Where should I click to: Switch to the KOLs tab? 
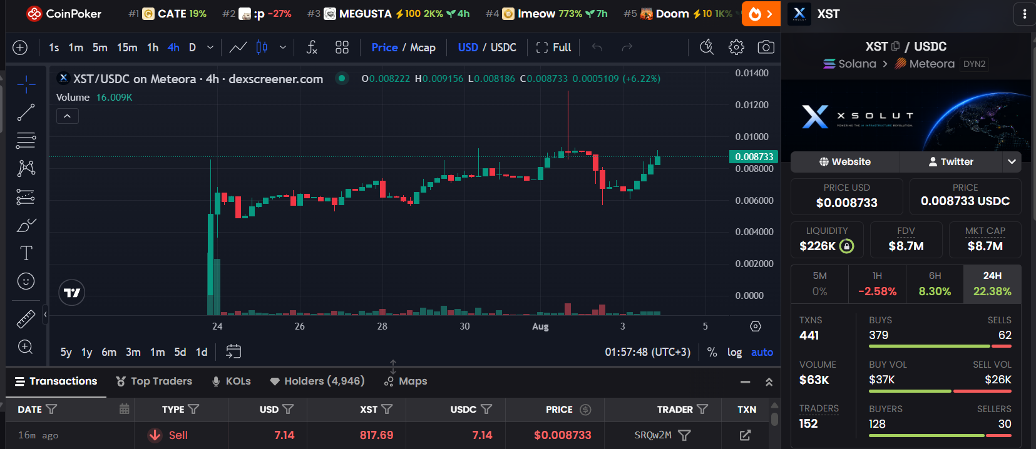[x=231, y=381]
